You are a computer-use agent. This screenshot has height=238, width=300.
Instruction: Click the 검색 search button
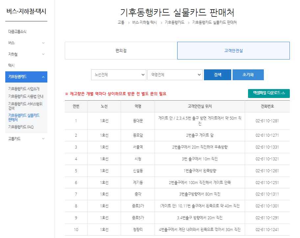pyautogui.click(x=217, y=75)
